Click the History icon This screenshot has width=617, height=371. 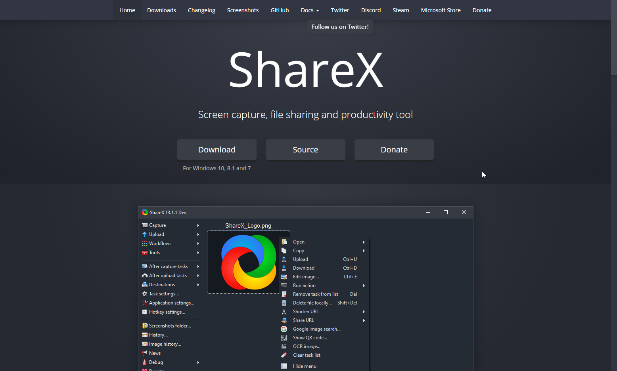(x=145, y=335)
